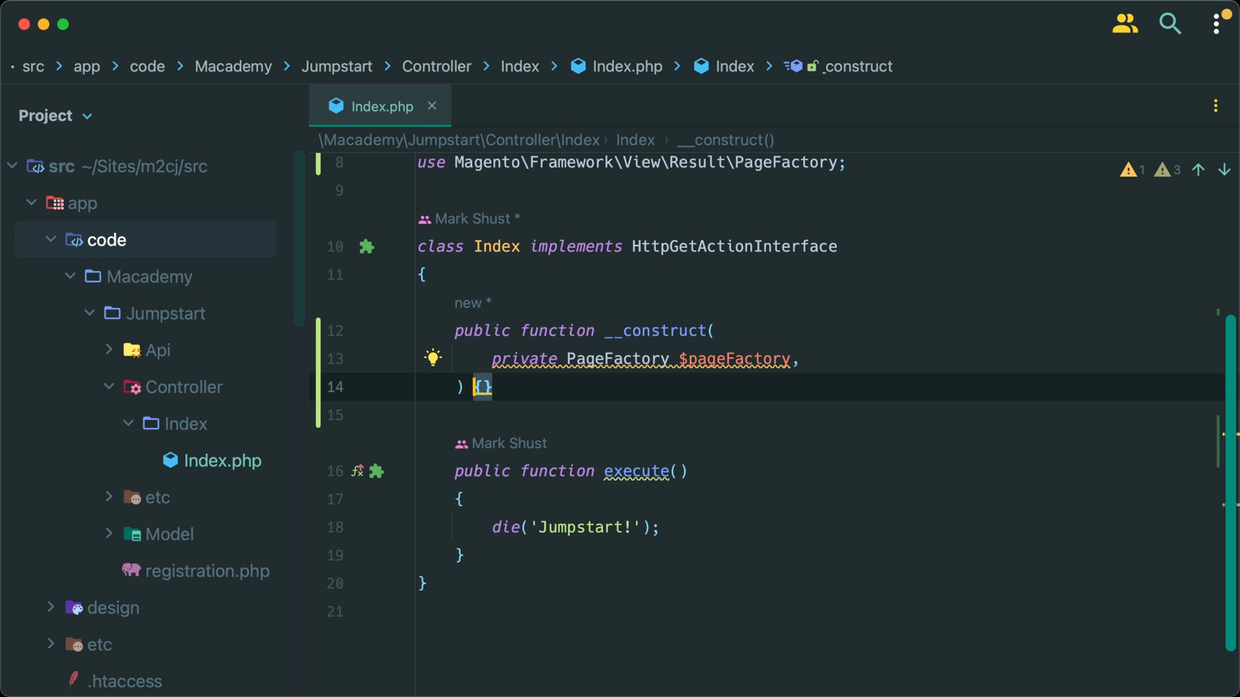Expand the Api folder
Viewport: 1240px width, 697px height.
pos(109,349)
